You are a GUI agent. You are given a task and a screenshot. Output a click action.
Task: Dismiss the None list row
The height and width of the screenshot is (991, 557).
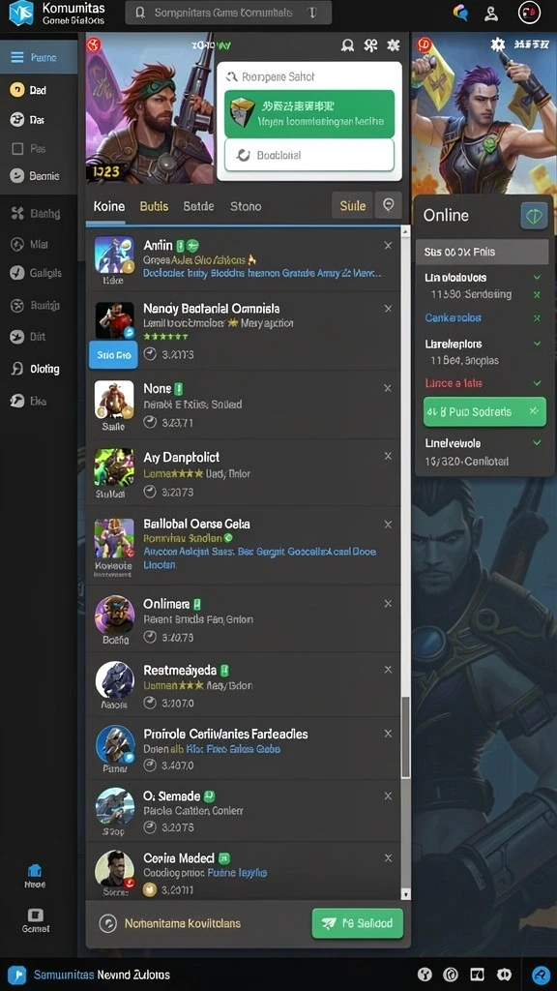pos(388,388)
